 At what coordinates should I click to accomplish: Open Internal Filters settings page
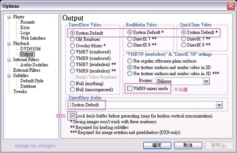point(26,60)
